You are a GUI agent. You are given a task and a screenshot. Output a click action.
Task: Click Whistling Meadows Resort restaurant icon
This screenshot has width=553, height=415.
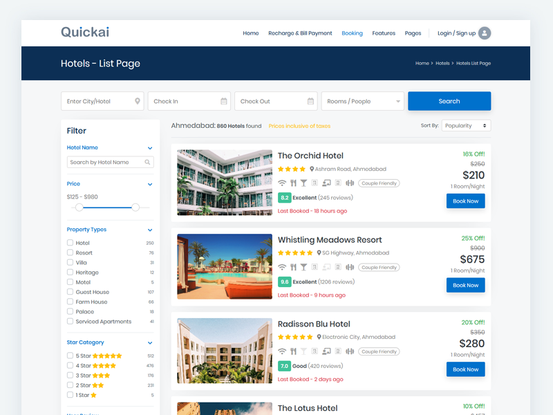(x=293, y=267)
